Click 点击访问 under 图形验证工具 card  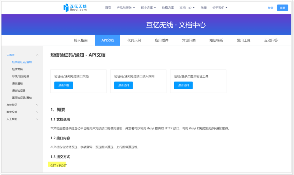pos(183,85)
